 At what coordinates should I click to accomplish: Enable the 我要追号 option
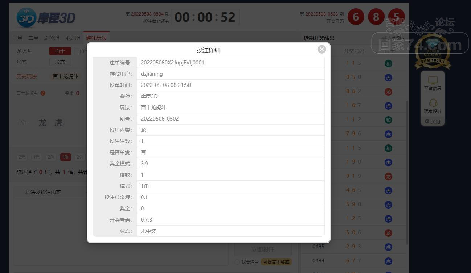point(237,262)
